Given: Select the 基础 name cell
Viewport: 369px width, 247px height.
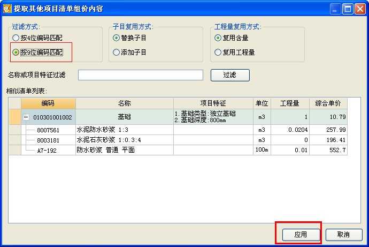Looking at the screenshot, I should pos(125,117).
